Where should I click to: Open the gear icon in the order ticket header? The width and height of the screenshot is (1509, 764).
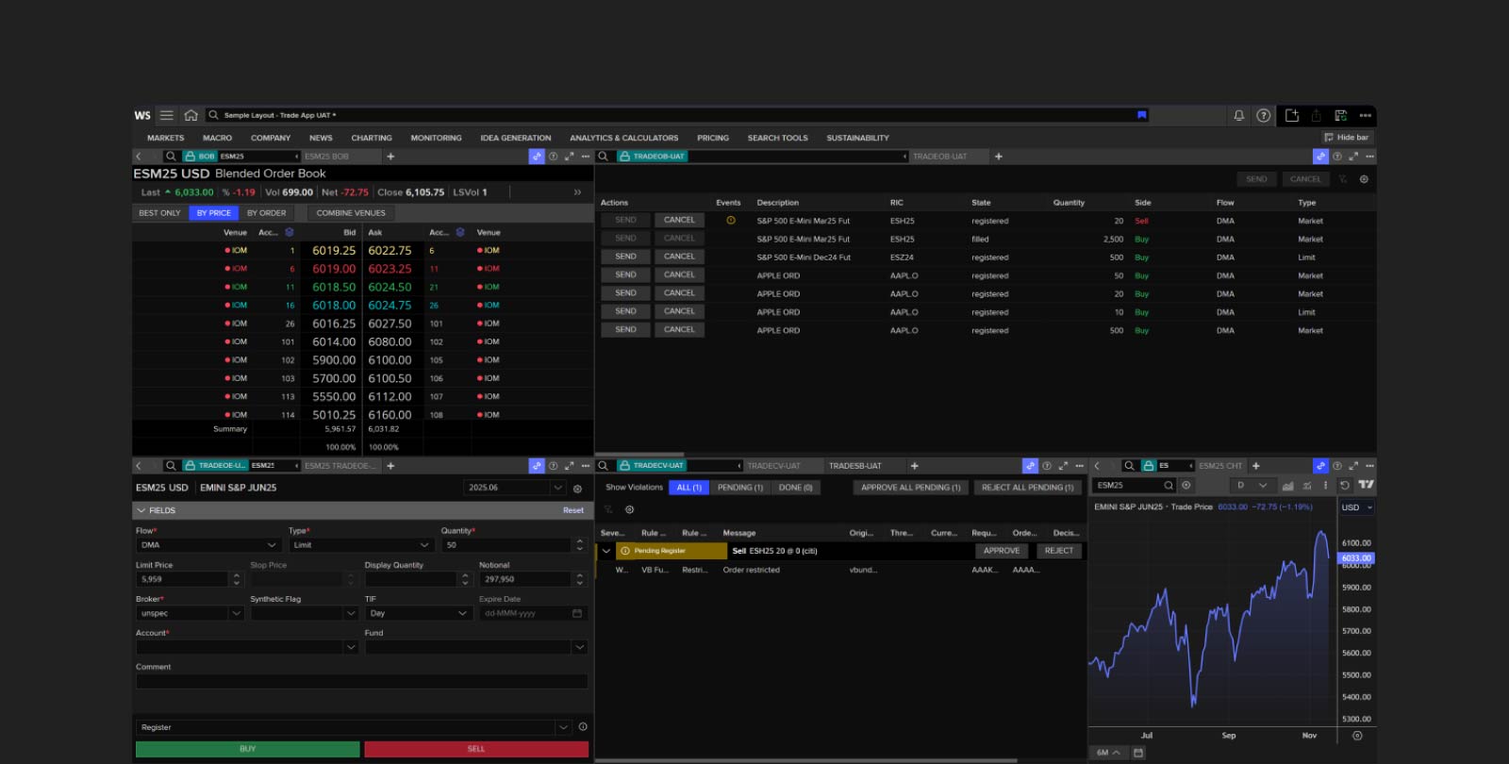[577, 489]
